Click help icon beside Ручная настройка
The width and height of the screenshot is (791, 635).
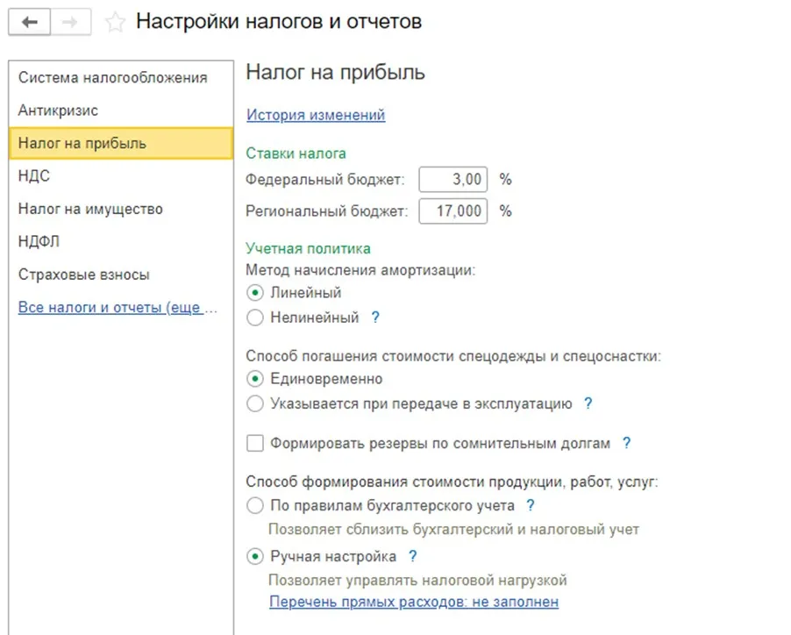[412, 556]
